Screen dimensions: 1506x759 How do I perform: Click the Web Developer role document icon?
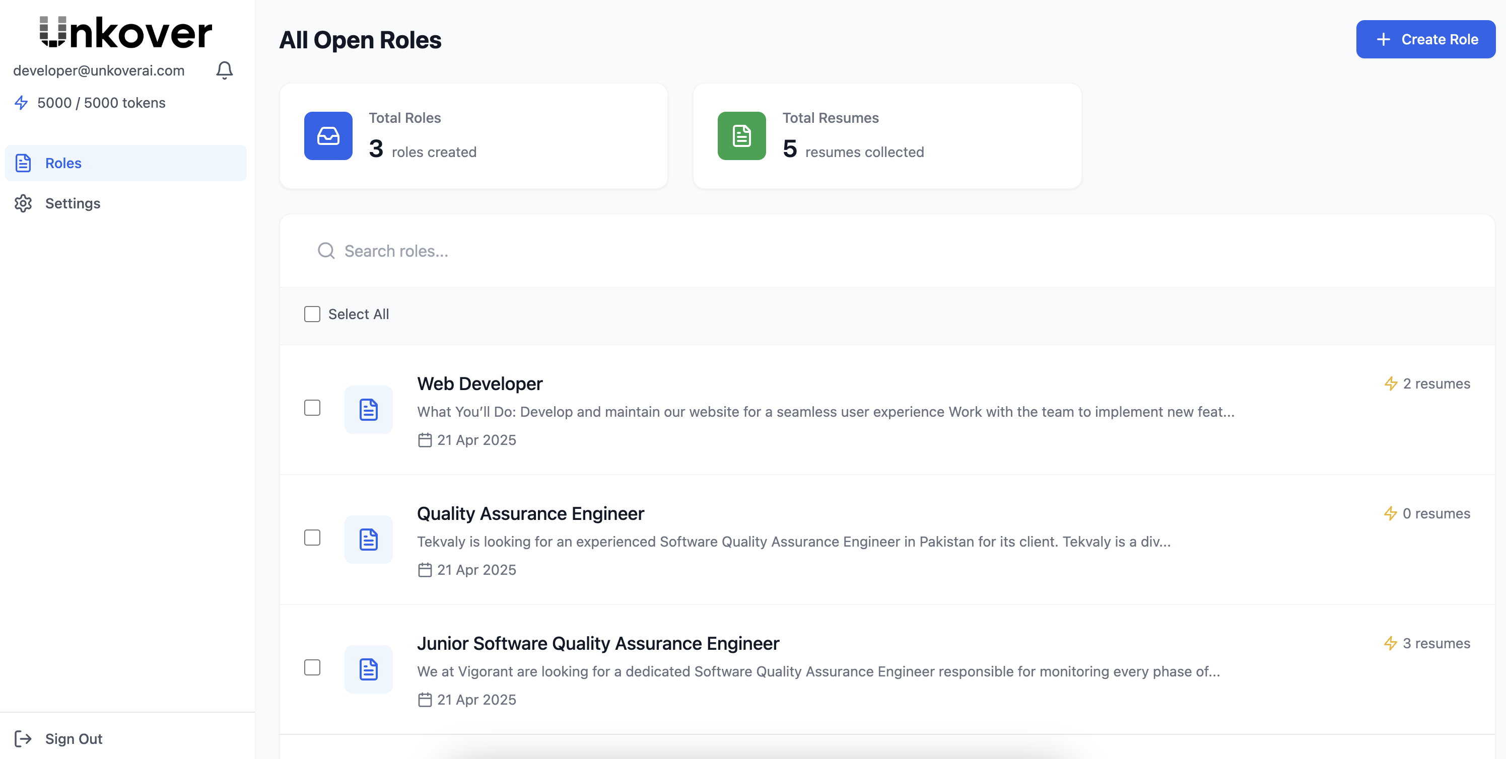tap(368, 410)
